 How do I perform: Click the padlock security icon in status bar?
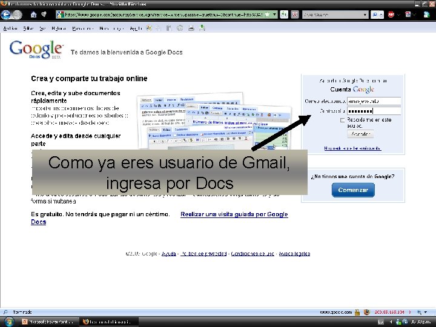[357, 312]
